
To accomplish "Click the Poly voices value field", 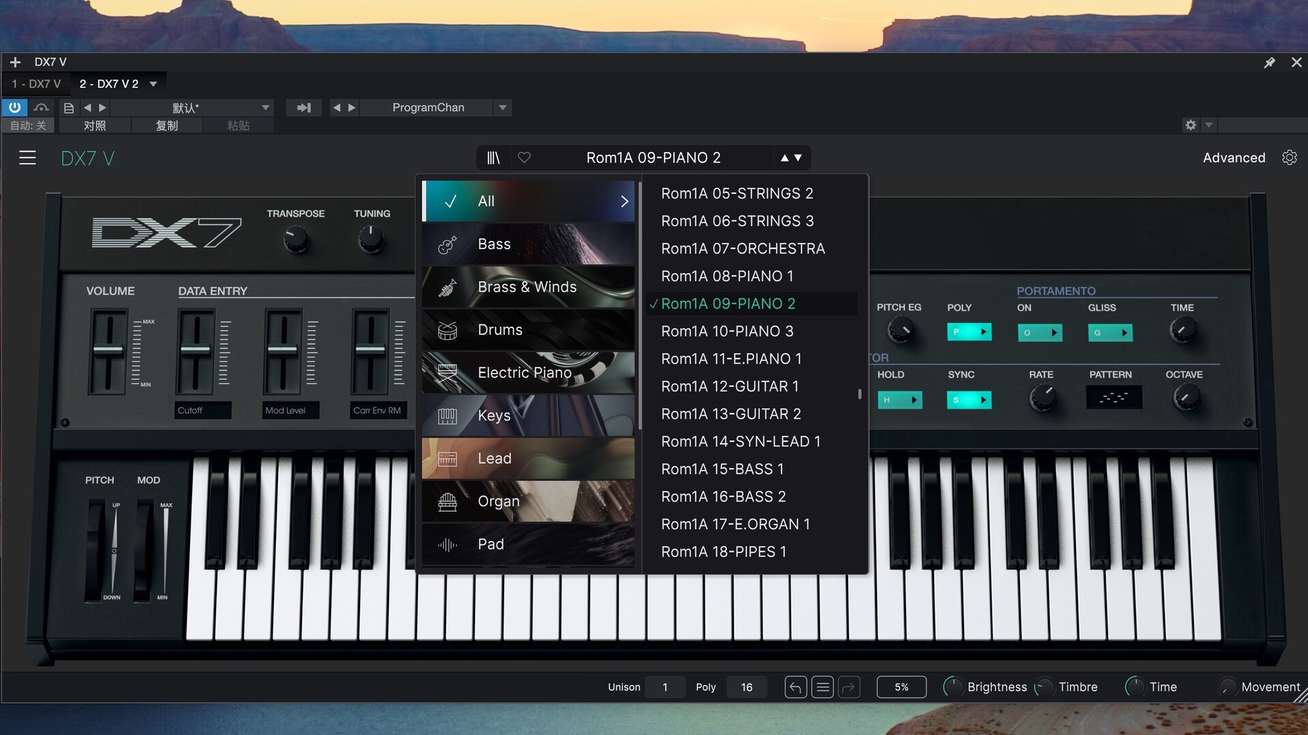I will pos(747,687).
